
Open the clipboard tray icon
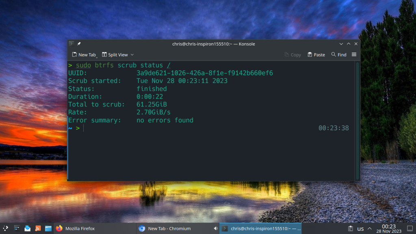pos(350,228)
